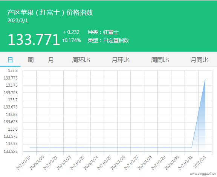
Task: Switch to 月环比 month-over-month tab
Action: click(121, 60)
